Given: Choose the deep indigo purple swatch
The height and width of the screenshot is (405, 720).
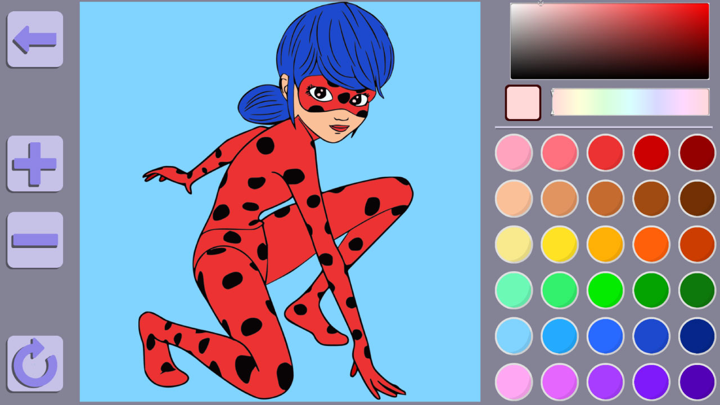Looking at the screenshot, I should coord(697,382).
